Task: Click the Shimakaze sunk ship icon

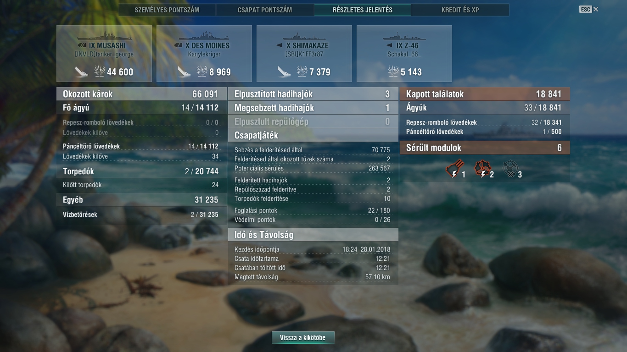Action: tap(284, 71)
